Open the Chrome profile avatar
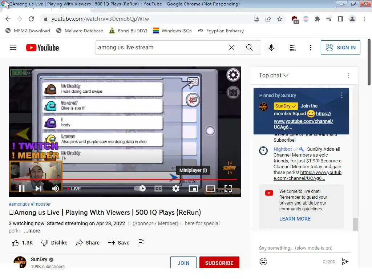Image resolution: width=372 pixels, height=279 pixels. tap(352, 19)
